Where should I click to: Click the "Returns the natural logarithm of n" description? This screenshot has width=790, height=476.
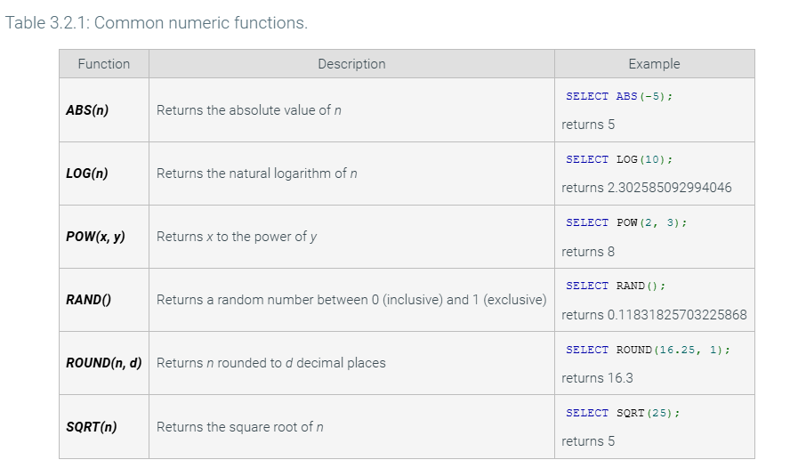[257, 173]
